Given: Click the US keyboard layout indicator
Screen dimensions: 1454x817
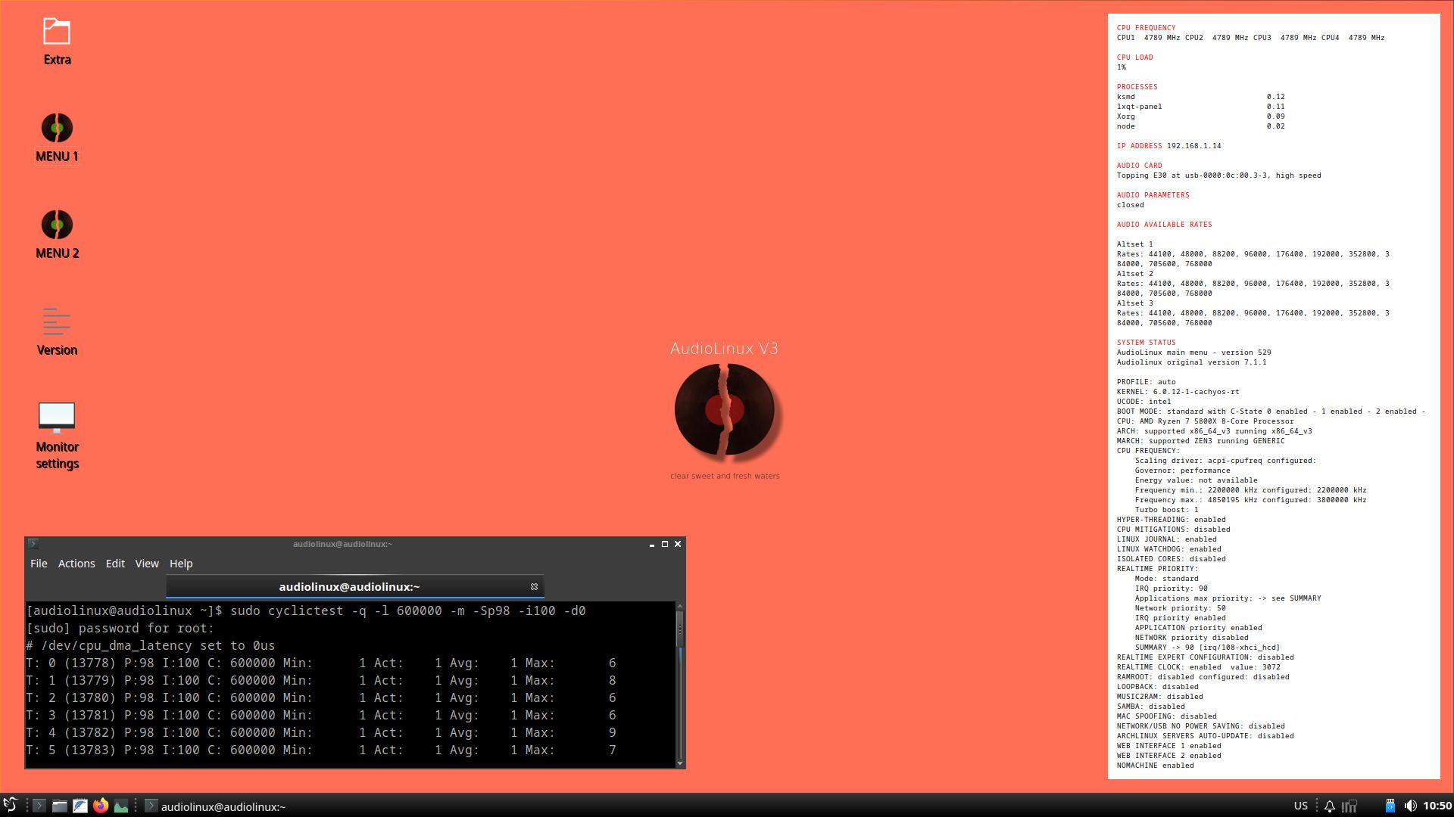Looking at the screenshot, I should tap(1301, 805).
